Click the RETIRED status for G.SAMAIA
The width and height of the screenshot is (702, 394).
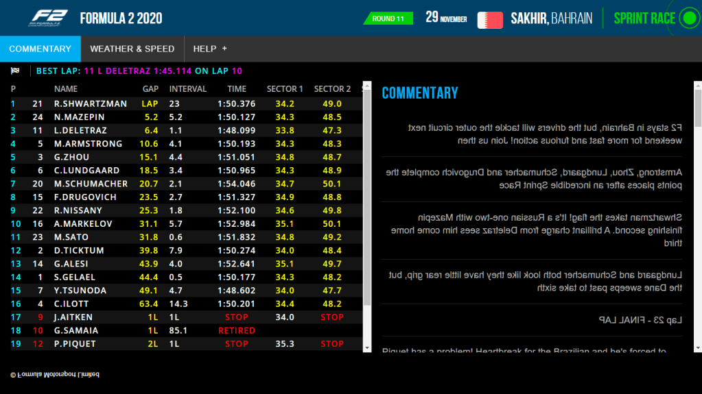[236, 330]
